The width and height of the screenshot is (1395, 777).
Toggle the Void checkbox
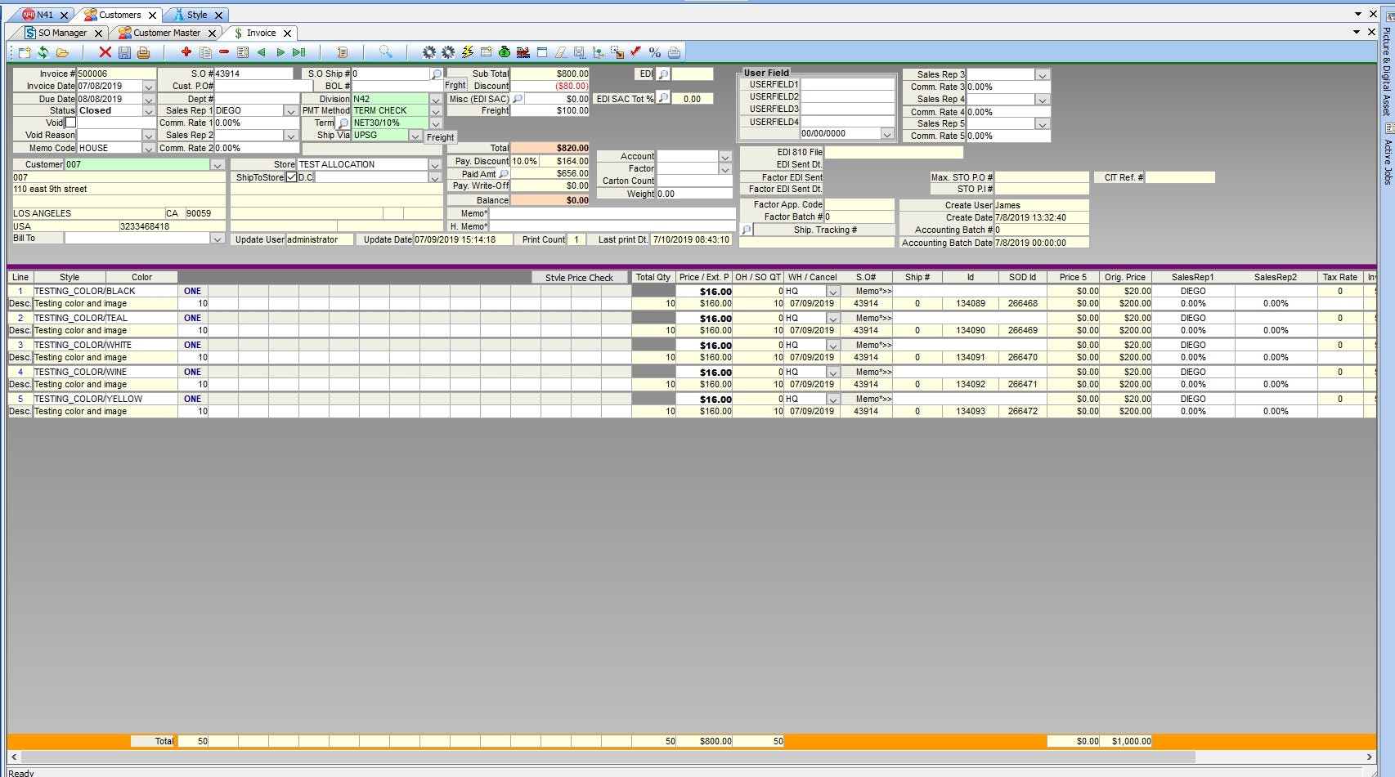tap(70, 123)
